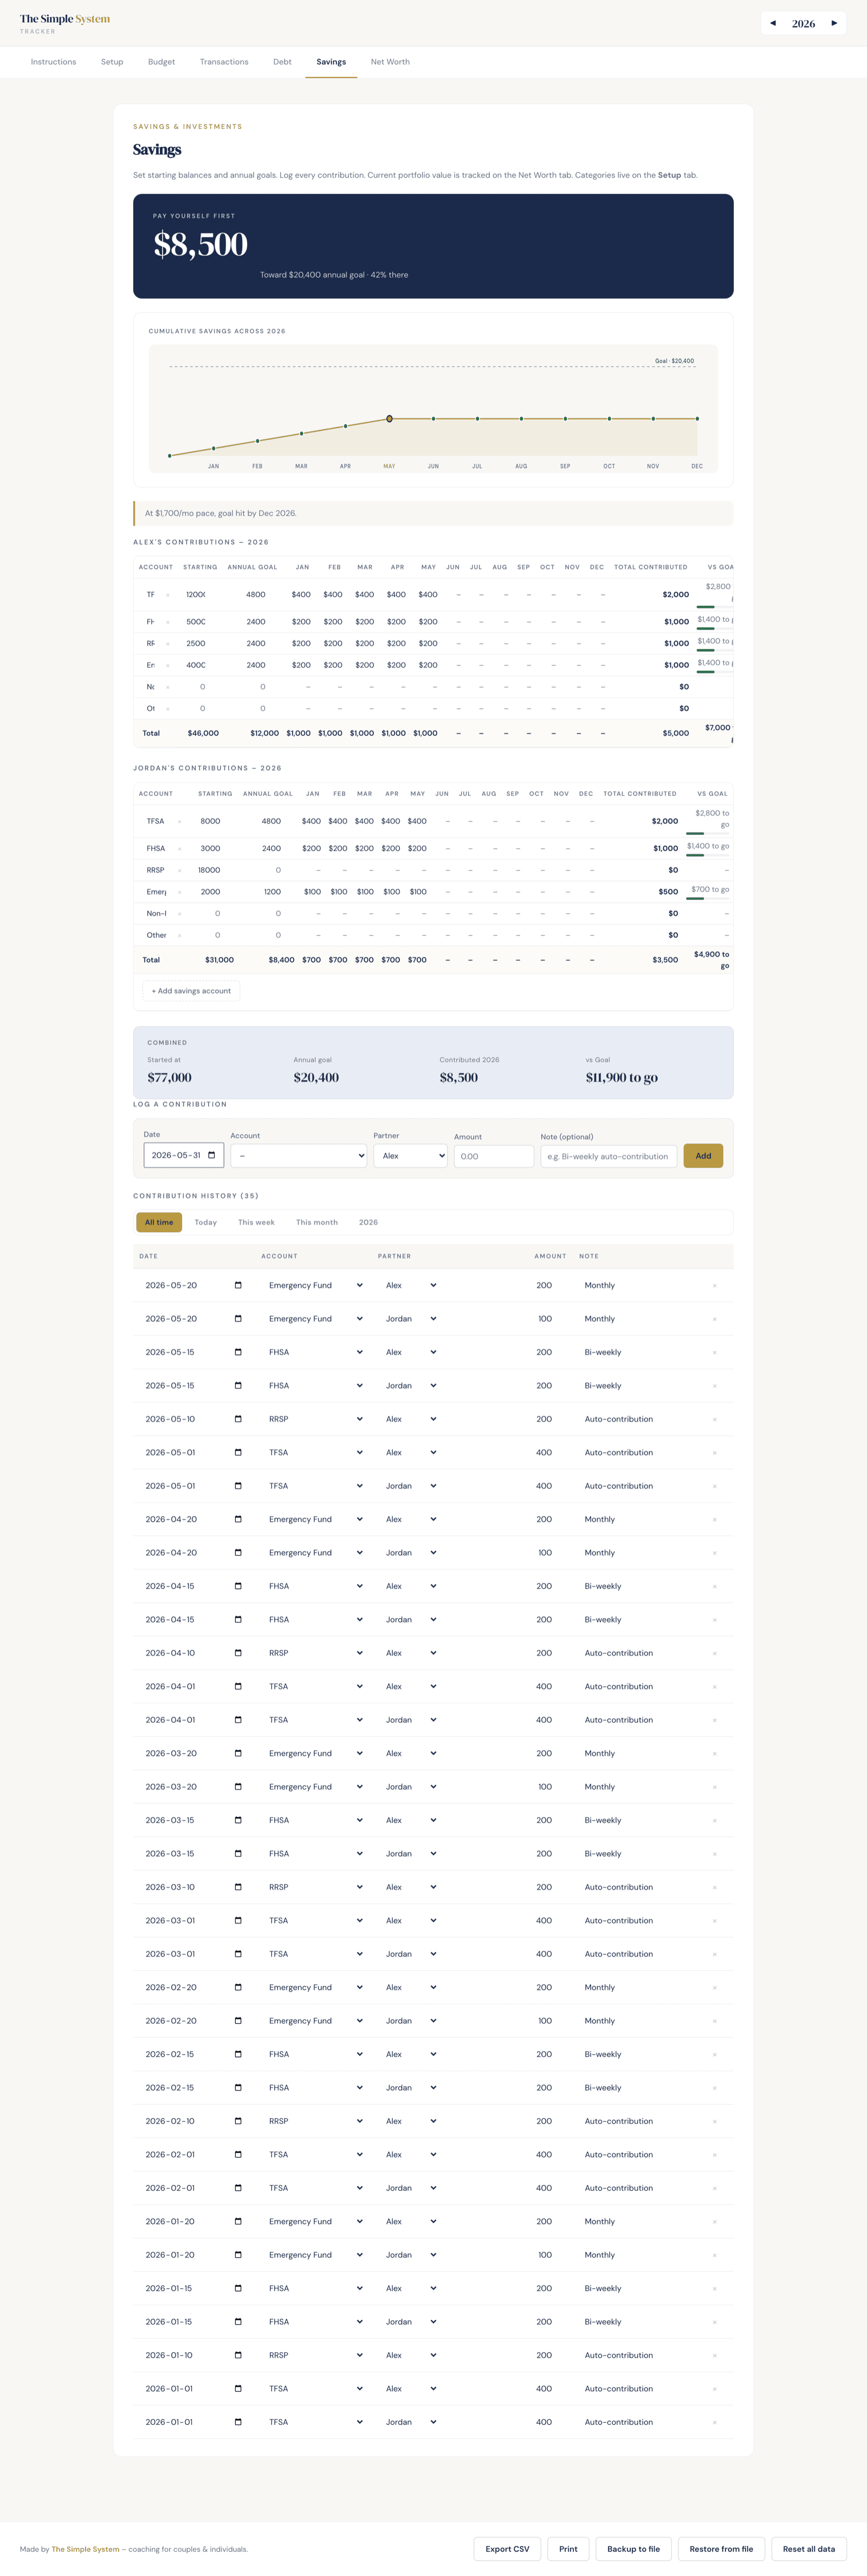Switch to the Setup tab
This screenshot has height=2576, width=867.
click(112, 62)
